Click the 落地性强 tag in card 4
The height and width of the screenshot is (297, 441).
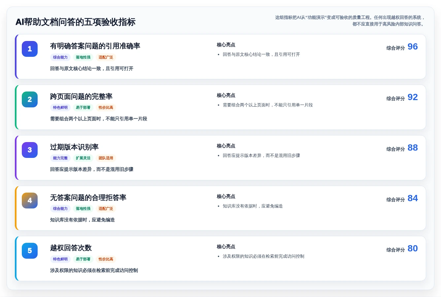click(83, 209)
